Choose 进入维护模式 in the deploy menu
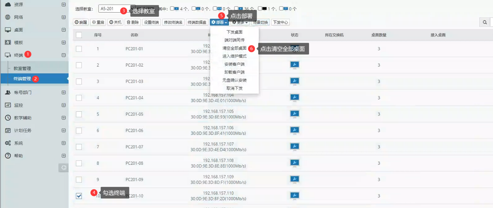The height and width of the screenshot is (208, 493). 234,56
